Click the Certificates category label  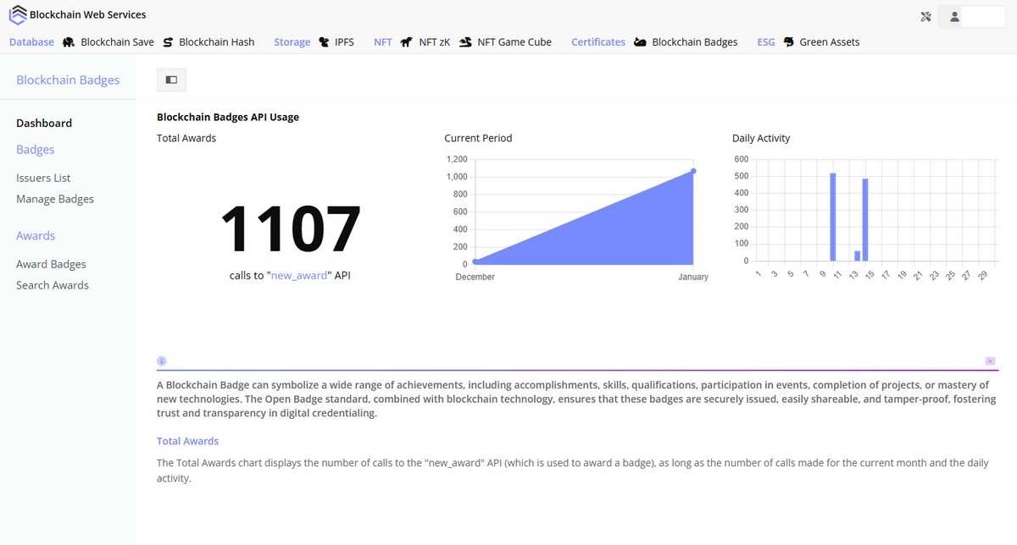[598, 41]
